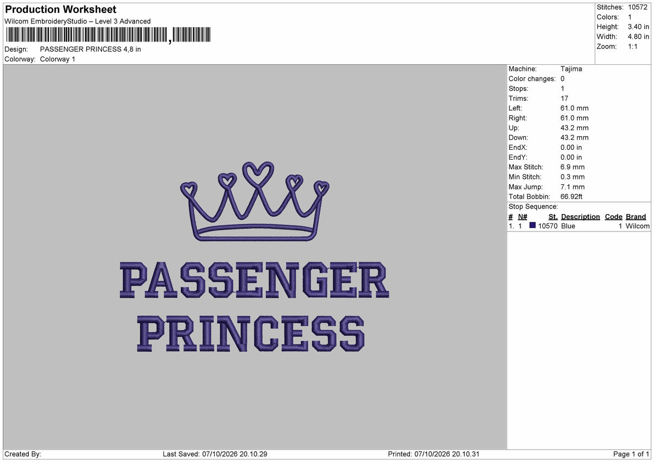654x462 pixels.
Task: Click the Trims value 17
Action: coord(564,98)
